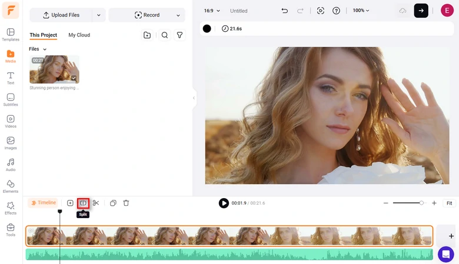Toggle the Timeline mode button

click(x=43, y=203)
